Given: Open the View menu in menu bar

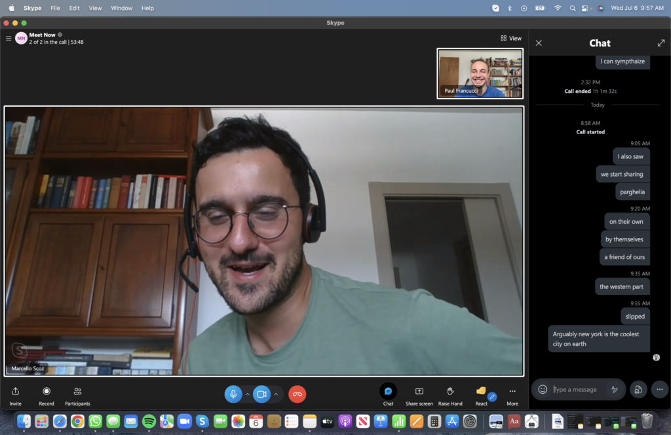Looking at the screenshot, I should 95,8.
